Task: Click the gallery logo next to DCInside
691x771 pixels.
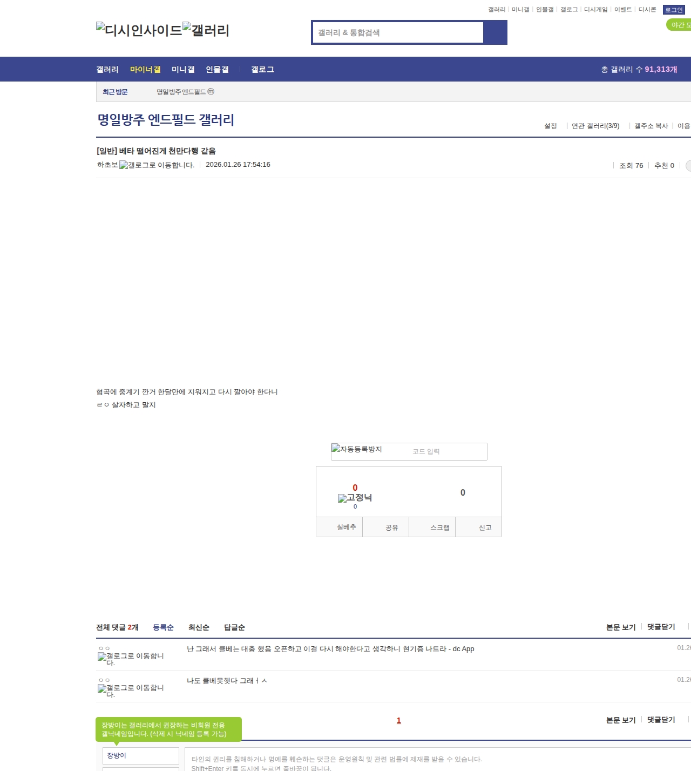Action: [206, 30]
